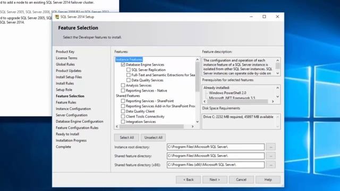Open Product Updates step
Screen dimensions: 340x191
(x=69, y=71)
